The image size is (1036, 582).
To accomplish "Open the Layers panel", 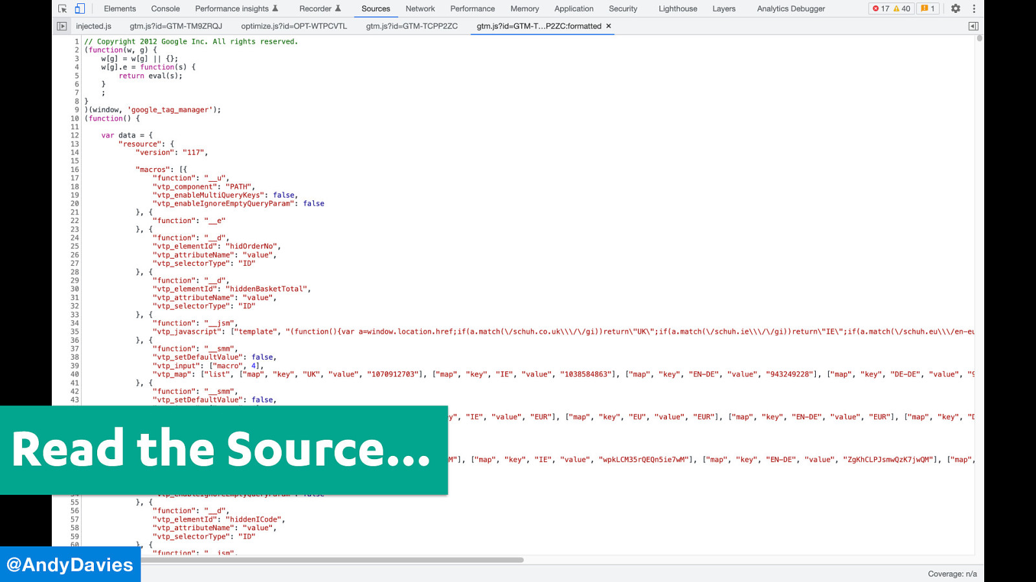I will [x=724, y=8].
